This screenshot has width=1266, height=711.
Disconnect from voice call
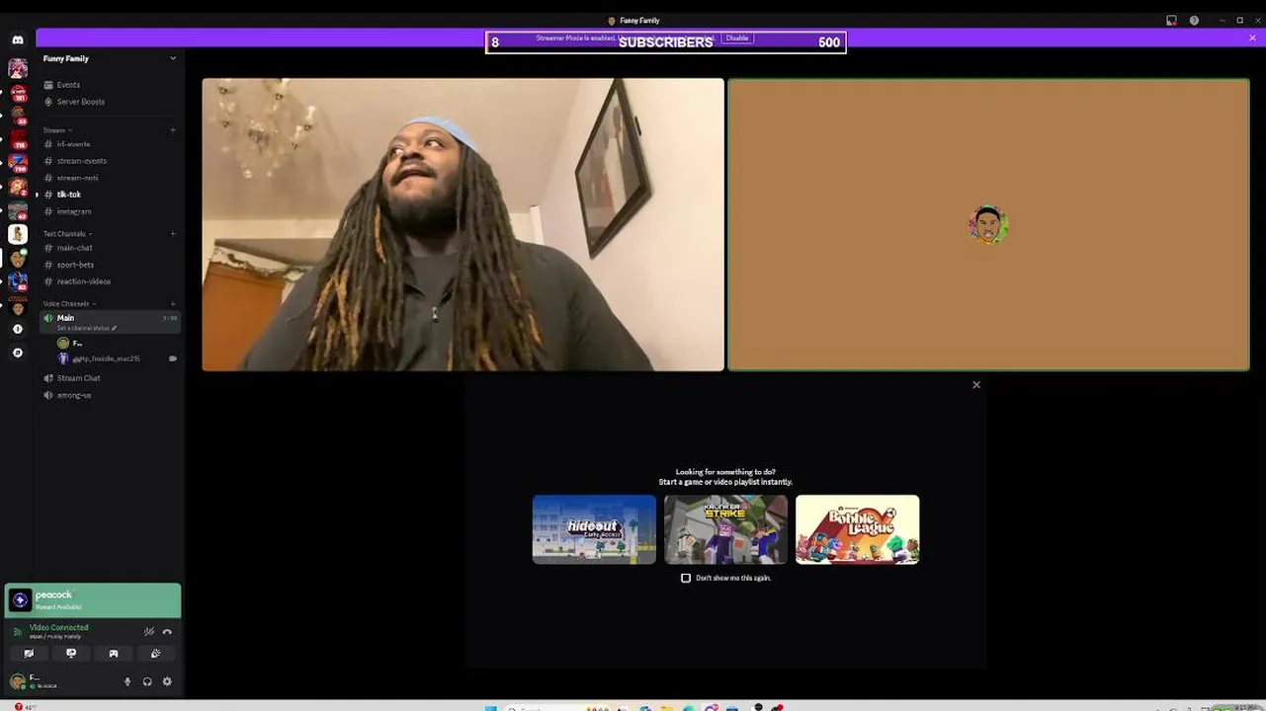click(167, 632)
